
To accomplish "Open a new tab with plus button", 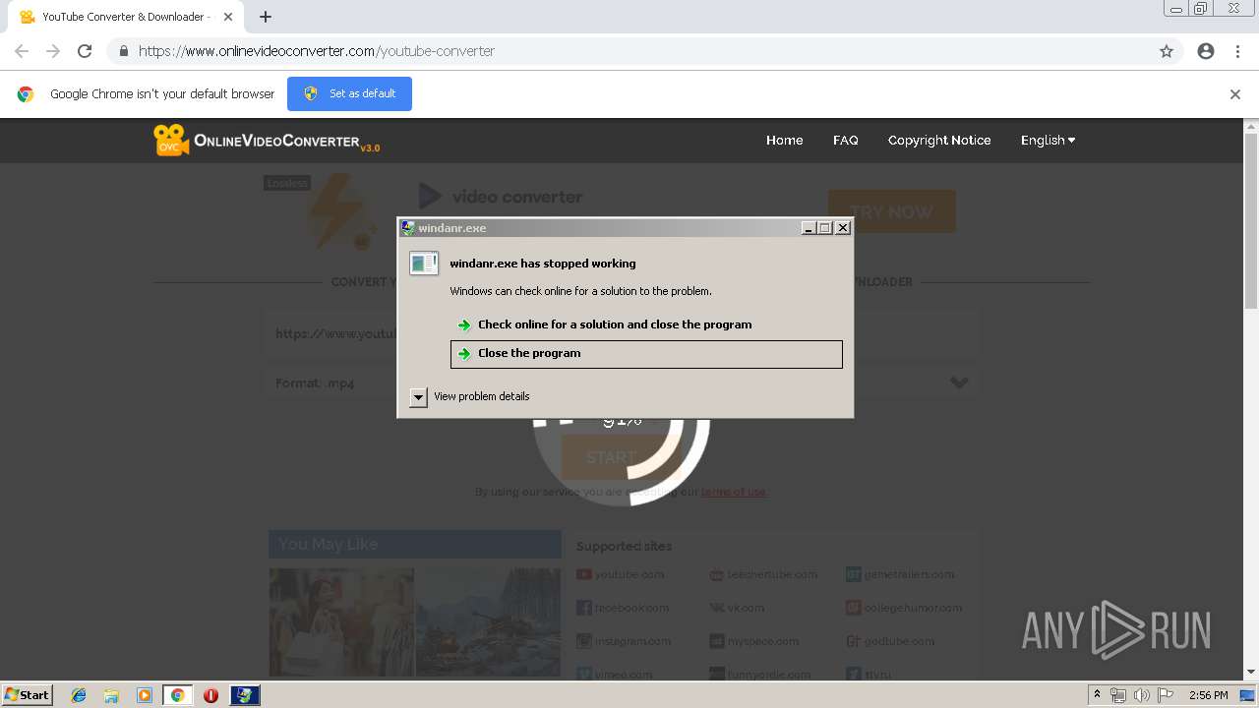I will (x=266, y=17).
